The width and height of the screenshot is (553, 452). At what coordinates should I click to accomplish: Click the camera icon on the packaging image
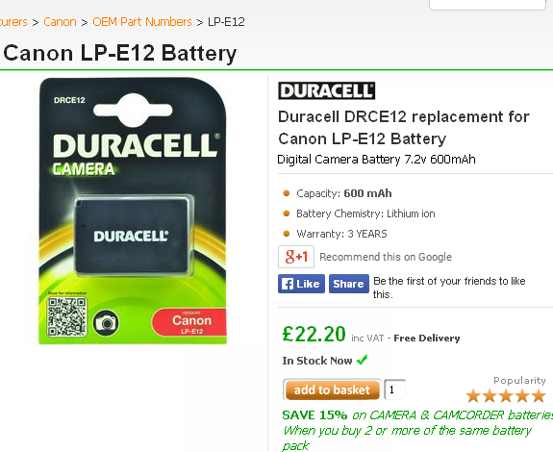point(106,323)
